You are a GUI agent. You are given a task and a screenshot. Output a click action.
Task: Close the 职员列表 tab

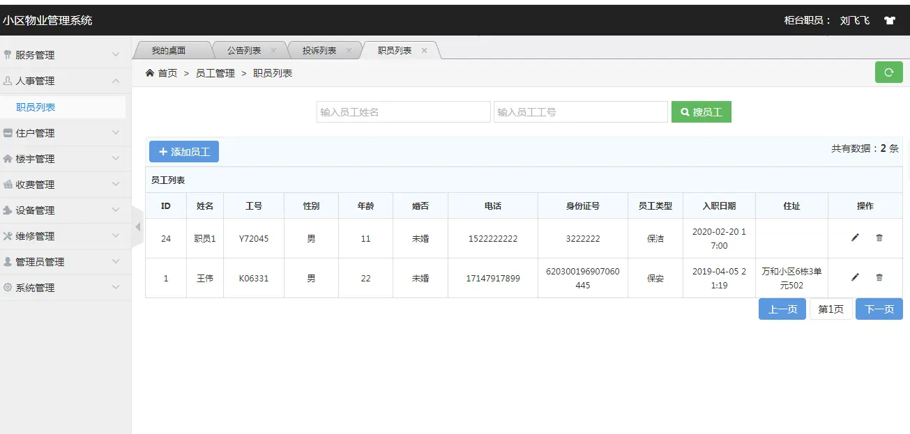(x=424, y=50)
